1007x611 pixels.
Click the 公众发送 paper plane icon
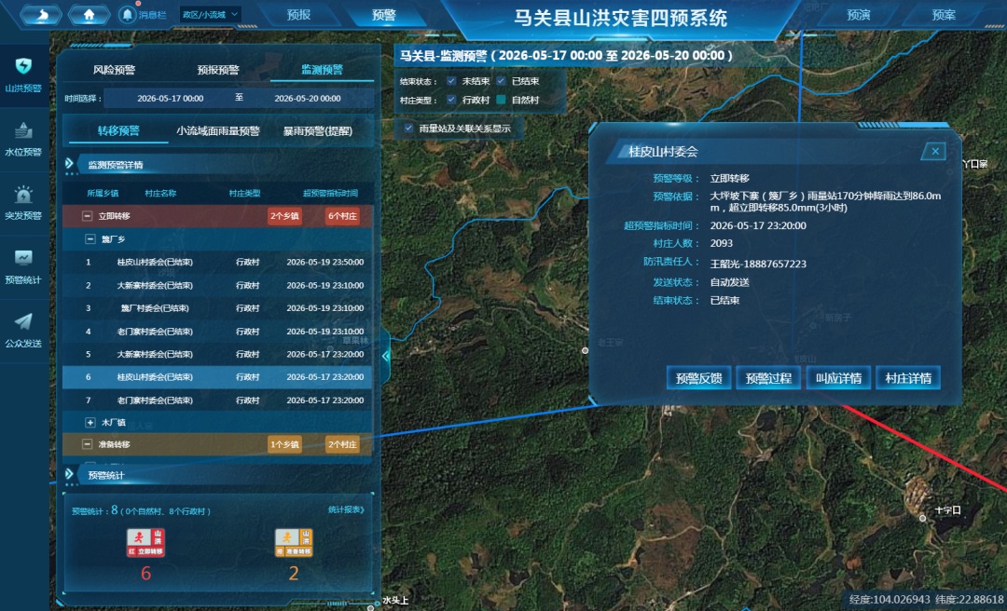click(x=23, y=321)
